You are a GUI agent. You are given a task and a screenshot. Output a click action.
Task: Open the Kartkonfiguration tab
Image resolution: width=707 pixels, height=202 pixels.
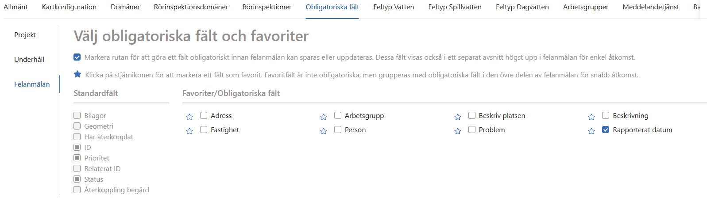click(69, 7)
